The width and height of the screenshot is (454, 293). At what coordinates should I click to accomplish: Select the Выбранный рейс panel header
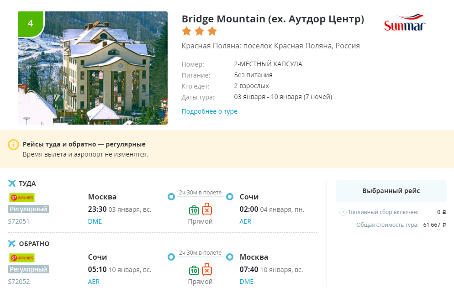(x=391, y=191)
